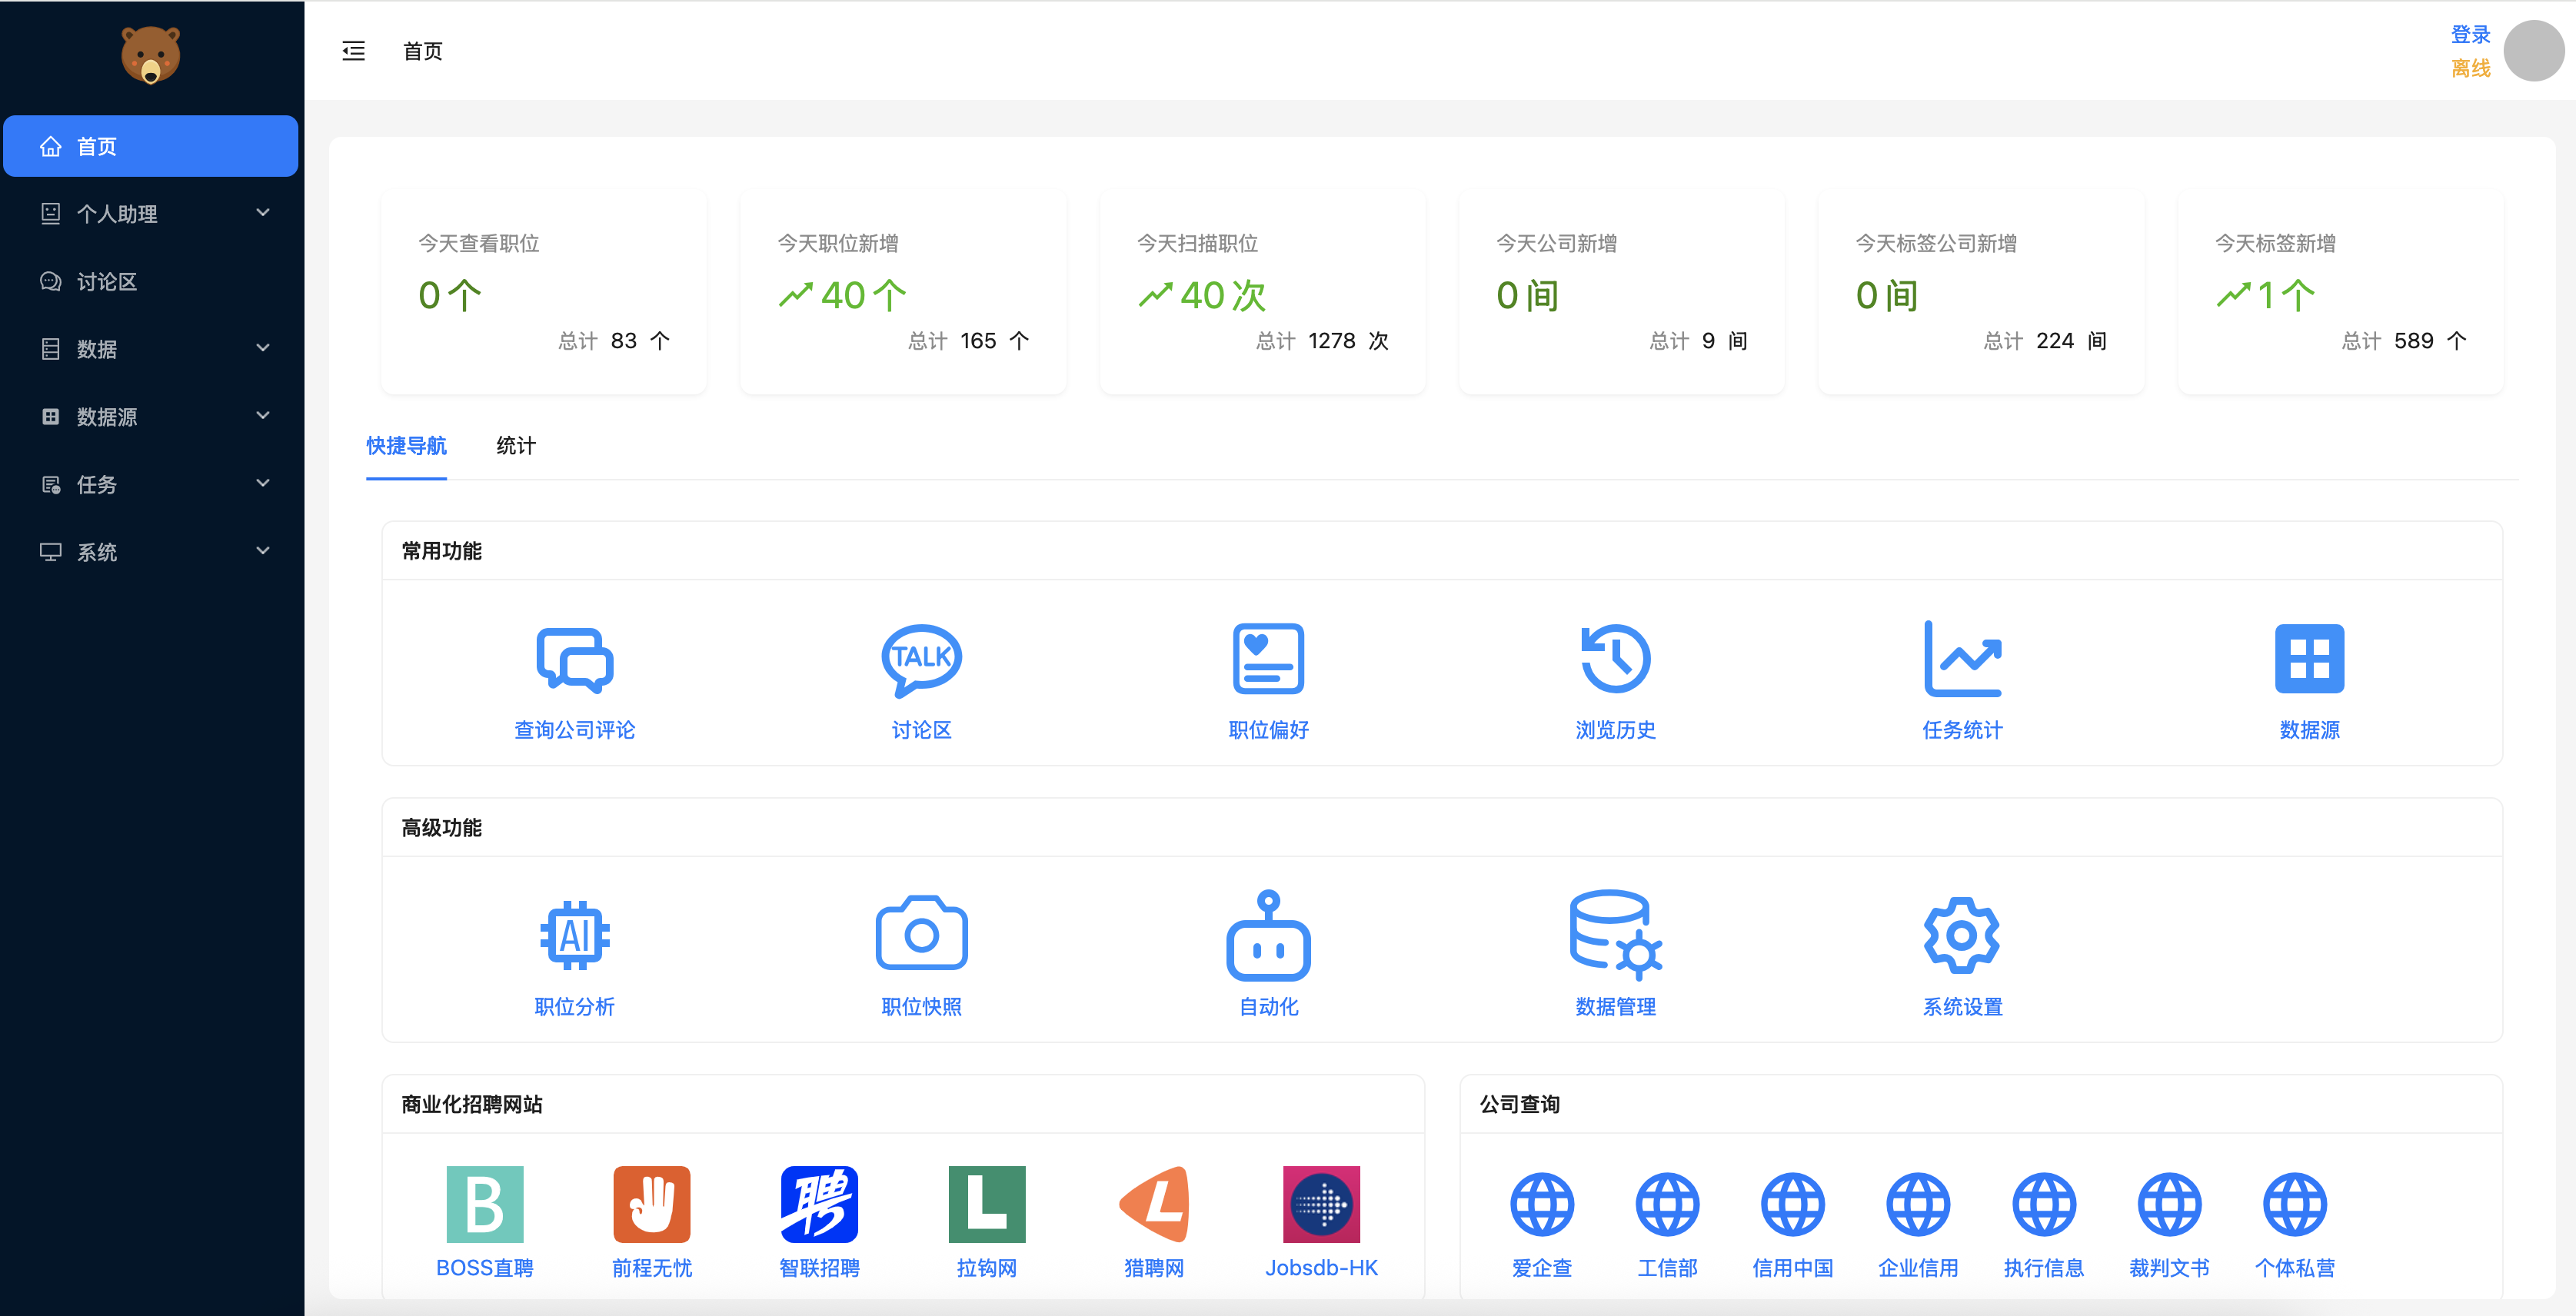Expand the 数据源 sidebar section
The height and width of the screenshot is (1316, 2576).
tap(151, 417)
